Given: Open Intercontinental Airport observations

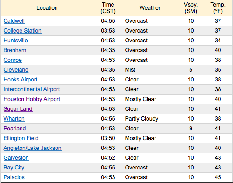Looking at the screenshot, I should tap(32, 89).
